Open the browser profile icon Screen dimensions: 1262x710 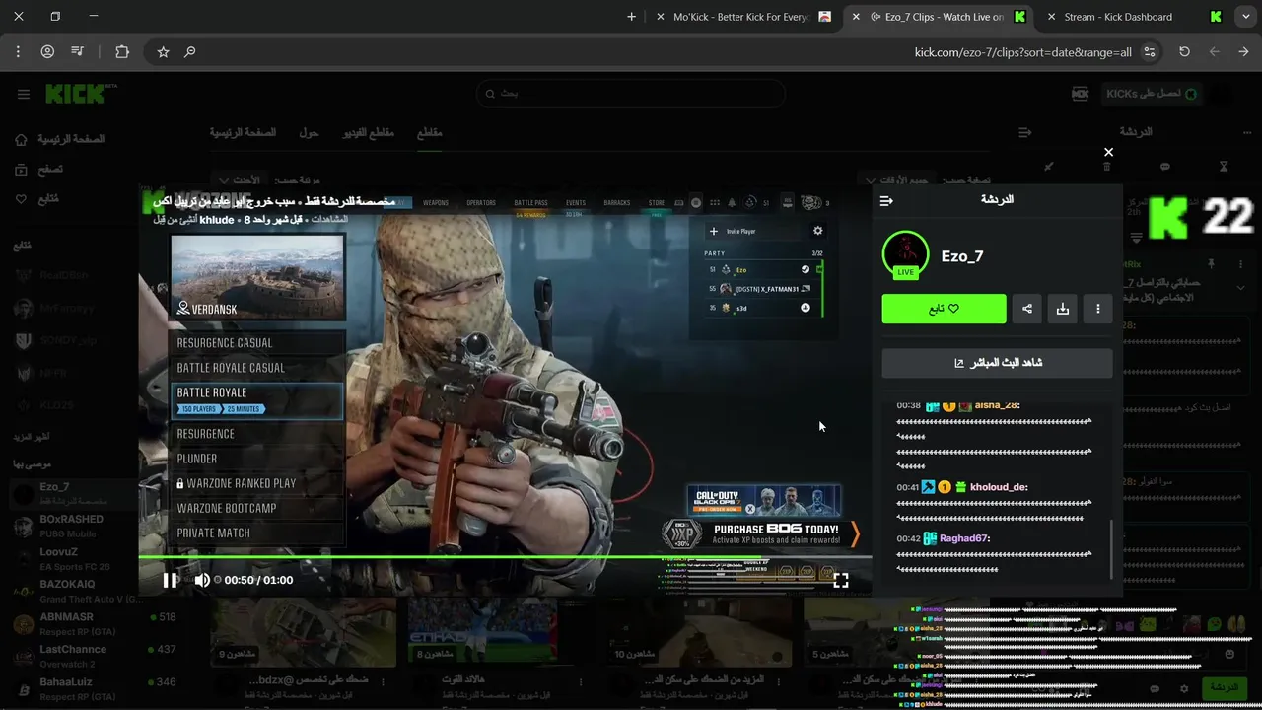pyautogui.click(x=47, y=51)
